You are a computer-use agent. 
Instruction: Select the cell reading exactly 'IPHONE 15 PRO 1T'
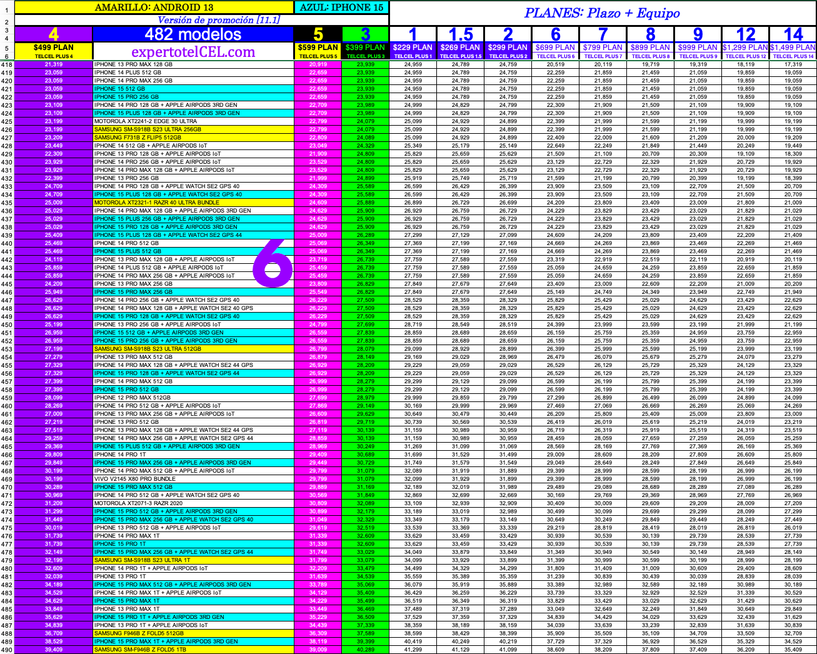(x=193, y=544)
